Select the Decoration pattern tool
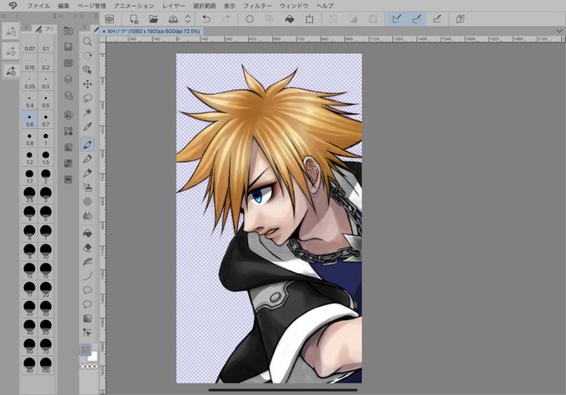566x395 pixels. (x=87, y=201)
